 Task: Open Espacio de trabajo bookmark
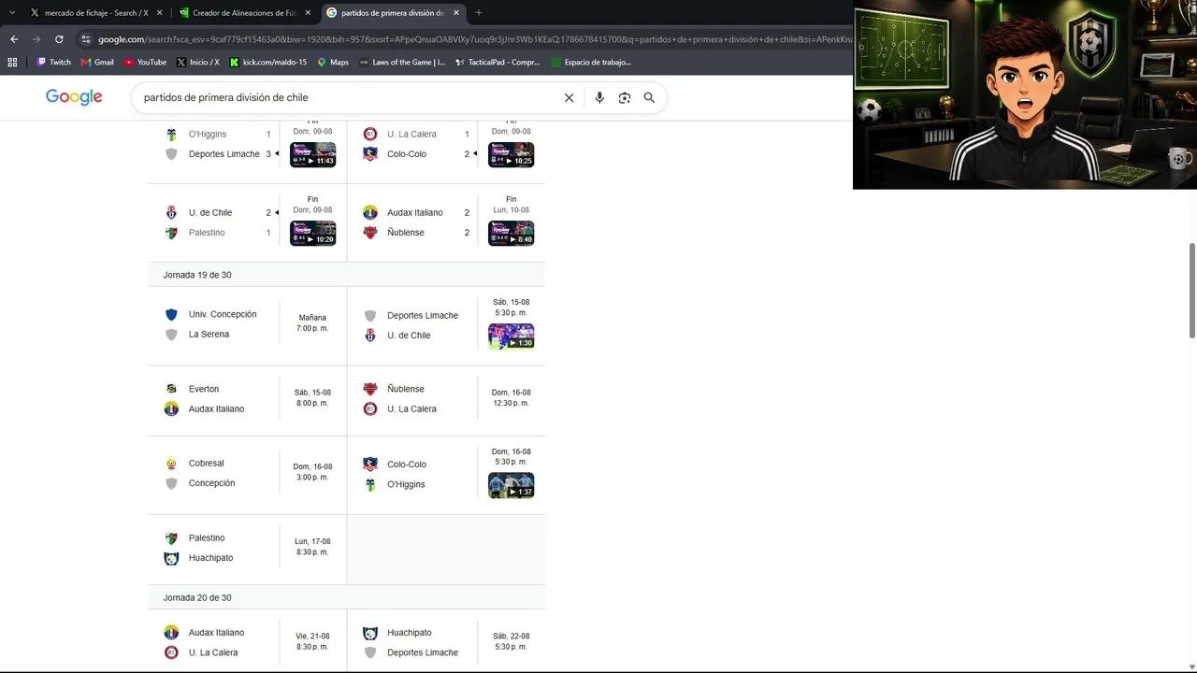pyautogui.click(x=591, y=63)
